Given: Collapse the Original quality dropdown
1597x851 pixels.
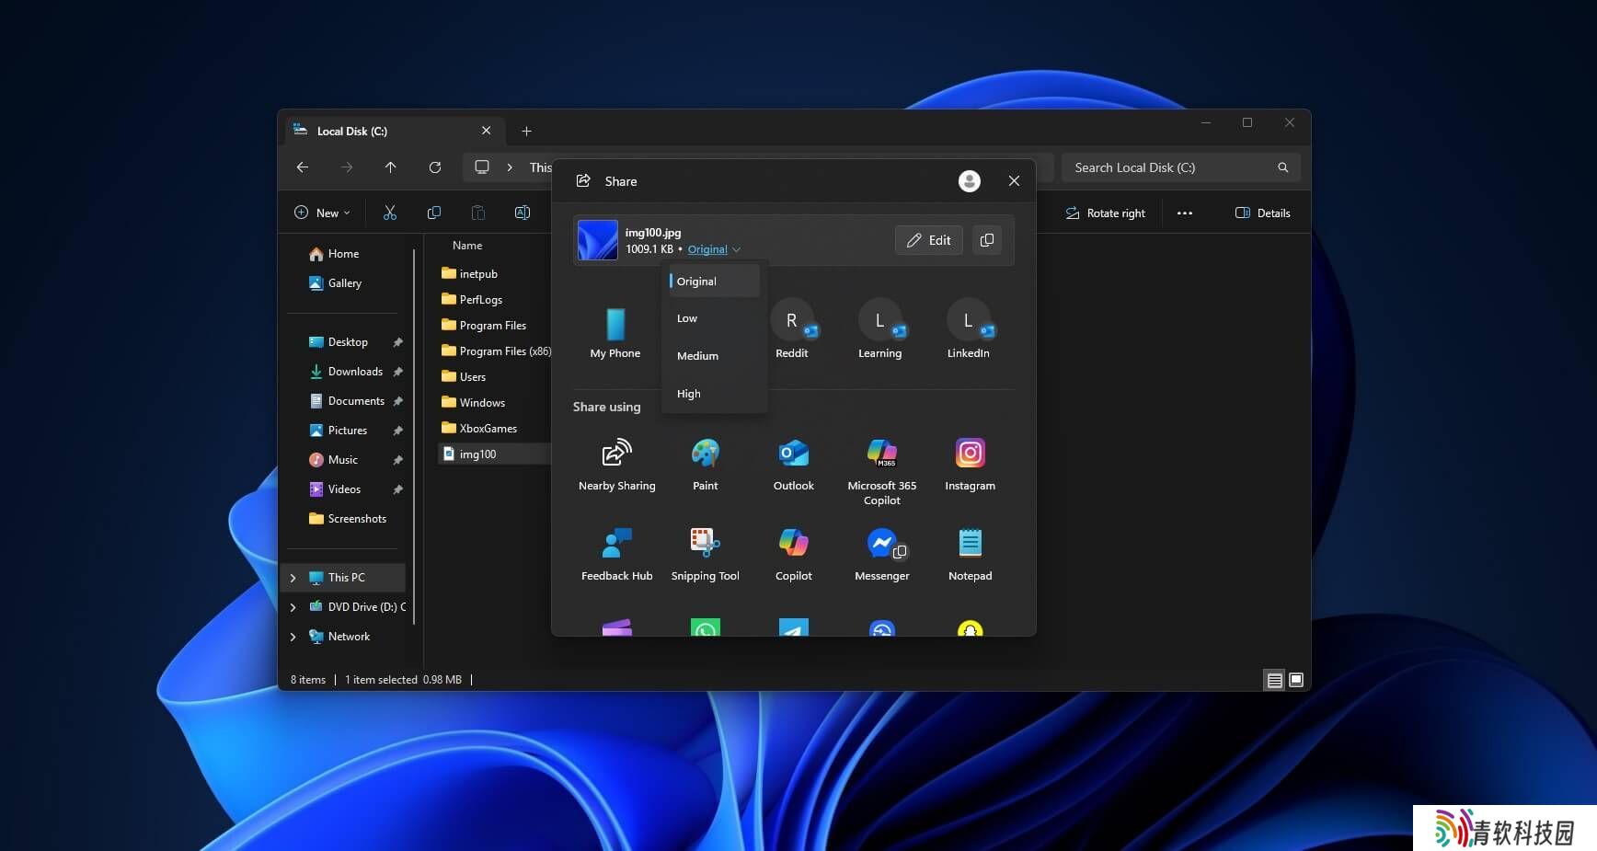Looking at the screenshot, I should pos(714,249).
